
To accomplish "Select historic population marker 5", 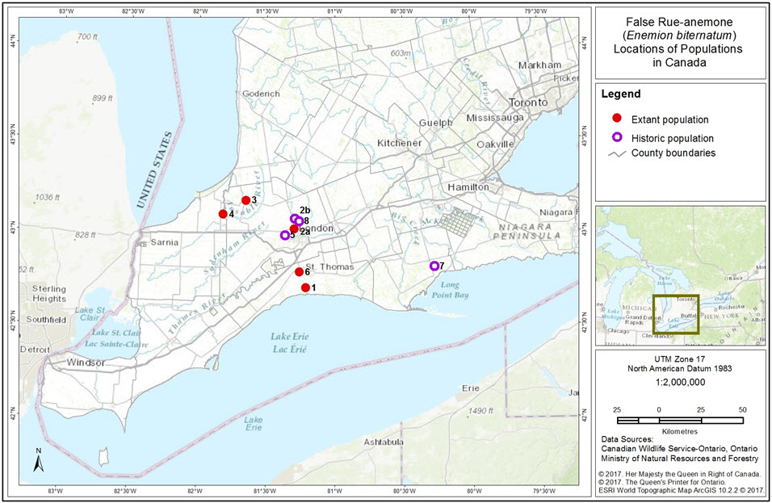I will (x=284, y=235).
